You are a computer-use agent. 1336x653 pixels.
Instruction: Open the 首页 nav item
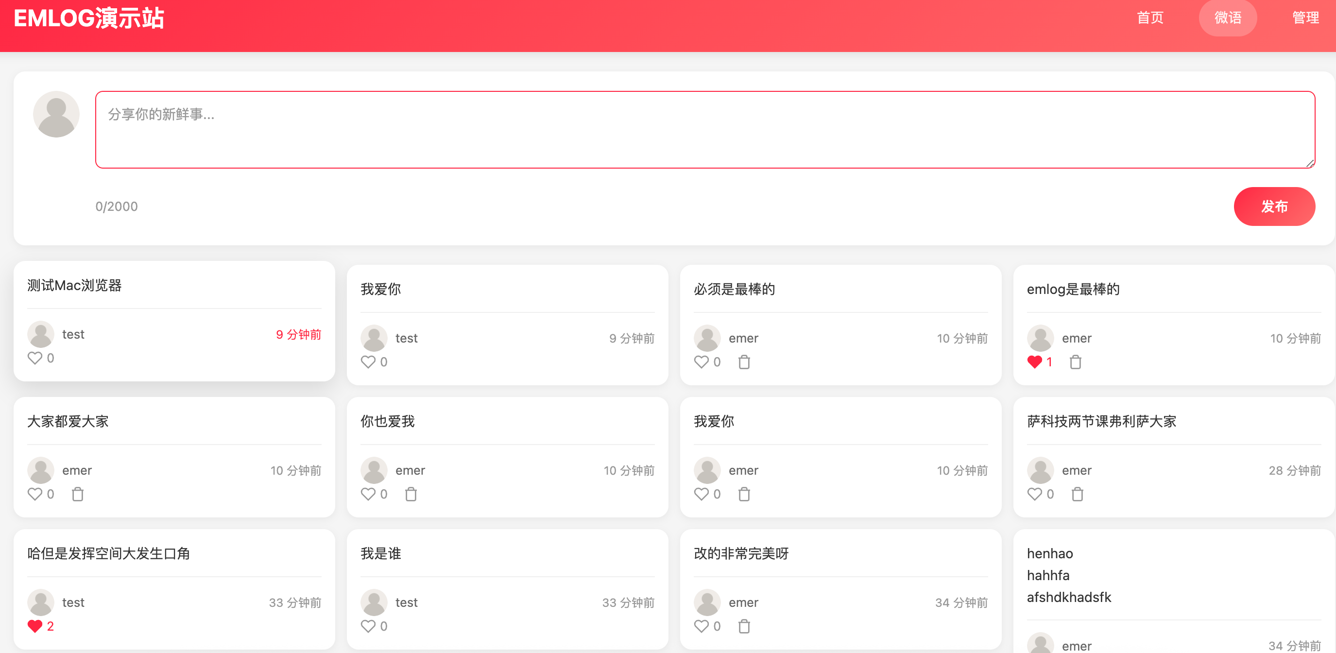click(1150, 17)
